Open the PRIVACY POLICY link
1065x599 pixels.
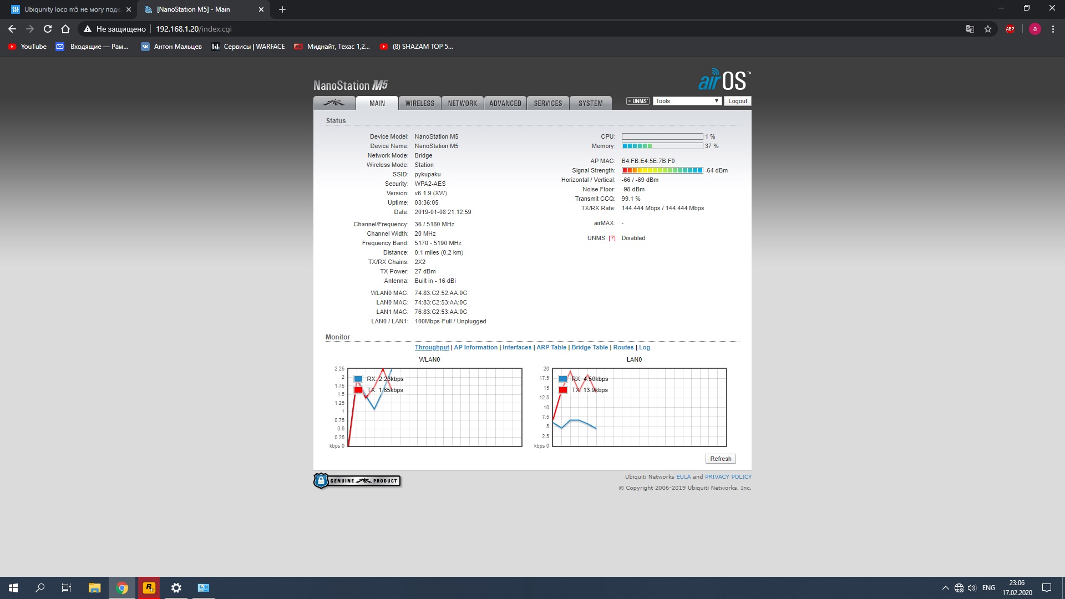coord(728,477)
